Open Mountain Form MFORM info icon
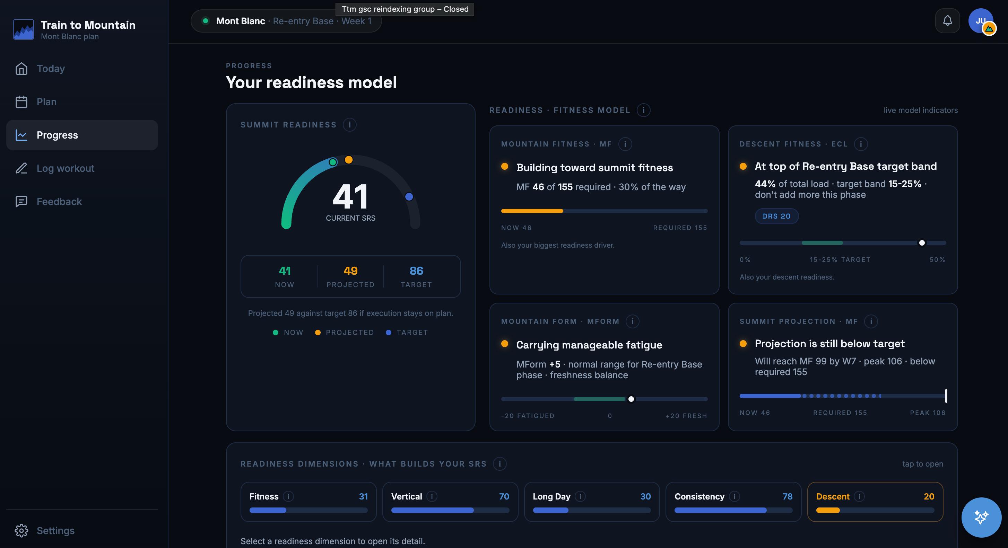 pos(632,321)
